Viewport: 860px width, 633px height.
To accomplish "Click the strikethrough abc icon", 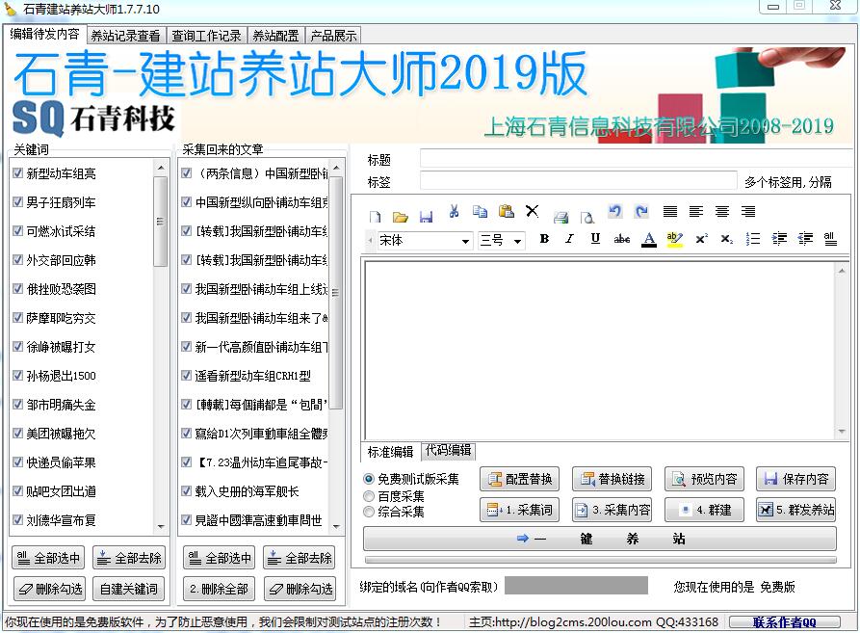I will click(622, 239).
